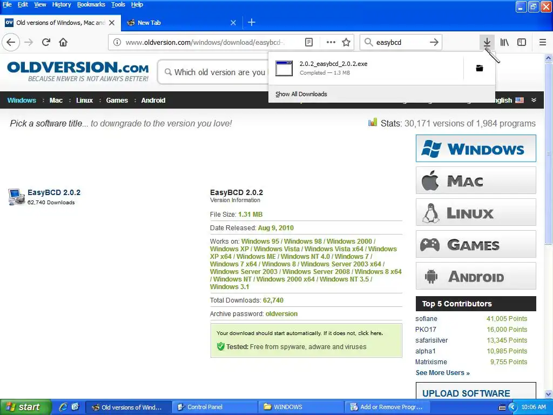The height and width of the screenshot is (415, 553).
Task: Go to the Firefox home page icon
Action: (63, 42)
